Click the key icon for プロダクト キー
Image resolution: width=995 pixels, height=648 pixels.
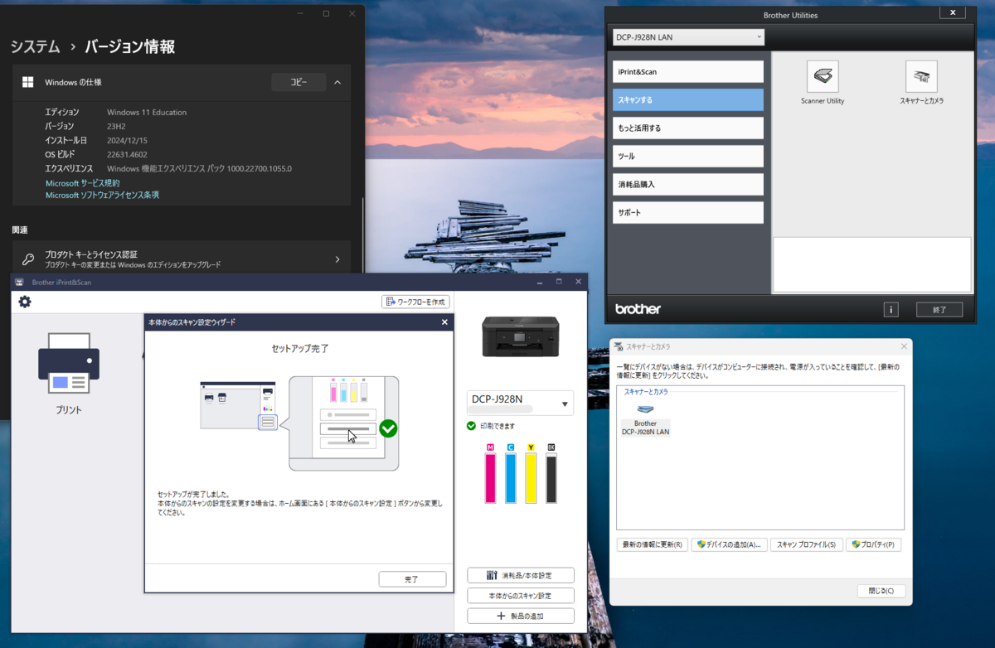tap(28, 259)
